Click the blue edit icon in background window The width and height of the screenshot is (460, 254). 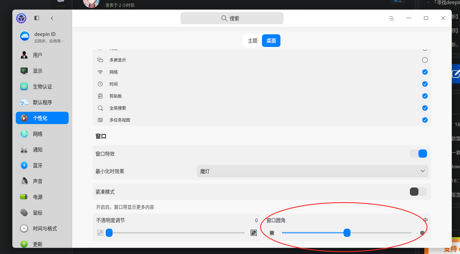pyautogui.click(x=456, y=73)
